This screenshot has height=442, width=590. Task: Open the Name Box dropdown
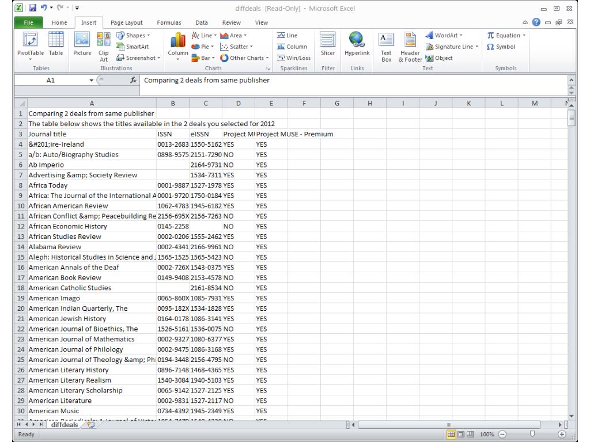pos(91,80)
